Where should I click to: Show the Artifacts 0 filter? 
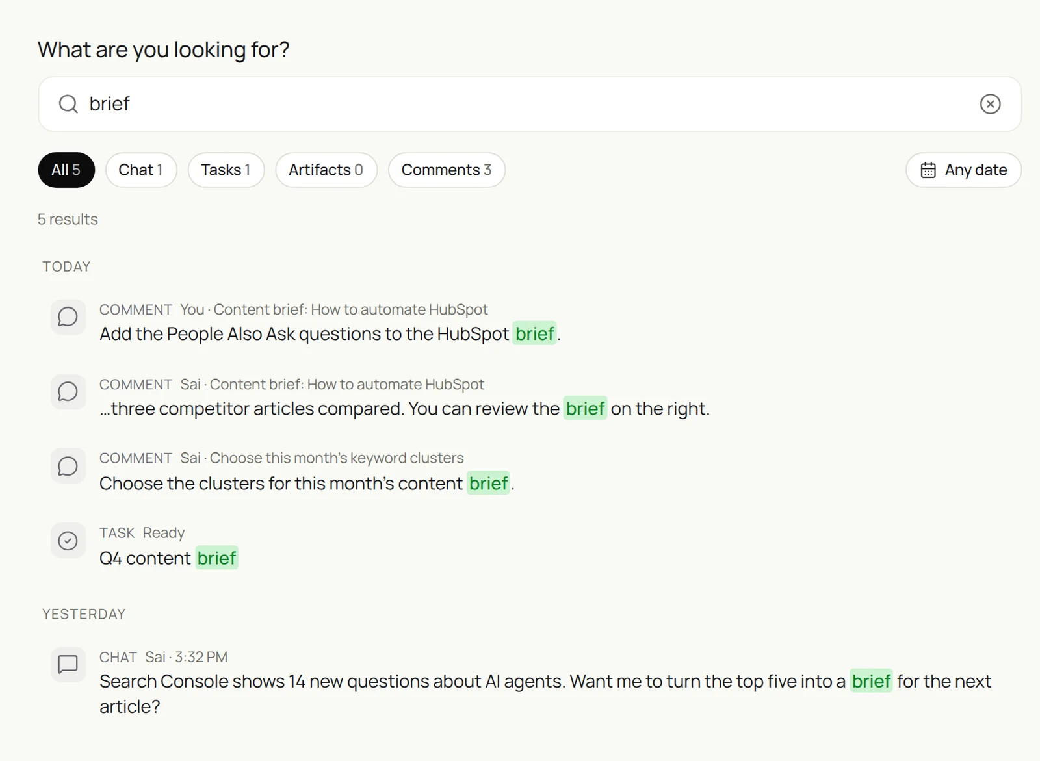[x=326, y=170]
